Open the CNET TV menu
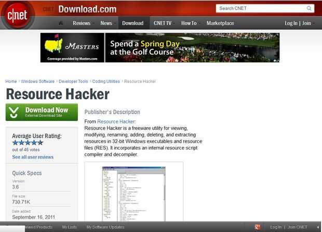Viewport: 322px width, 232px height. 163,23
